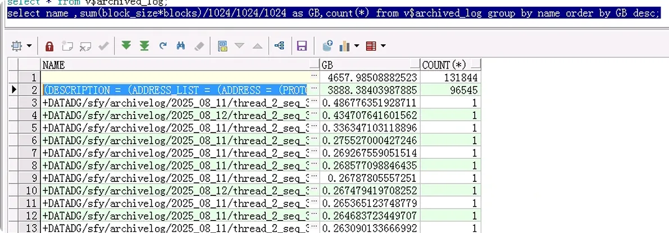
Task: Open the ellipsis button in row 4 NAME cell
Action: 315,114
